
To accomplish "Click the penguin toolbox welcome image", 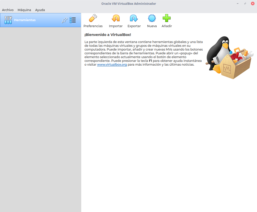I will (229, 58).
